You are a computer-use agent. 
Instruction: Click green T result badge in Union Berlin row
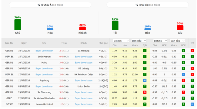coord(145,86)
